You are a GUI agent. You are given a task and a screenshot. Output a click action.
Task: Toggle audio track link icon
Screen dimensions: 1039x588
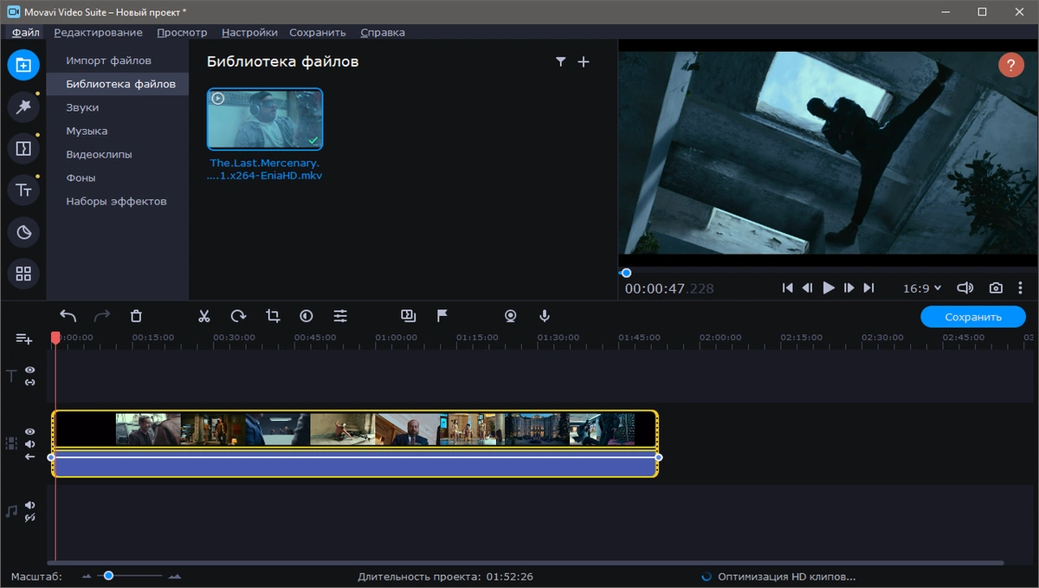pyautogui.click(x=30, y=518)
